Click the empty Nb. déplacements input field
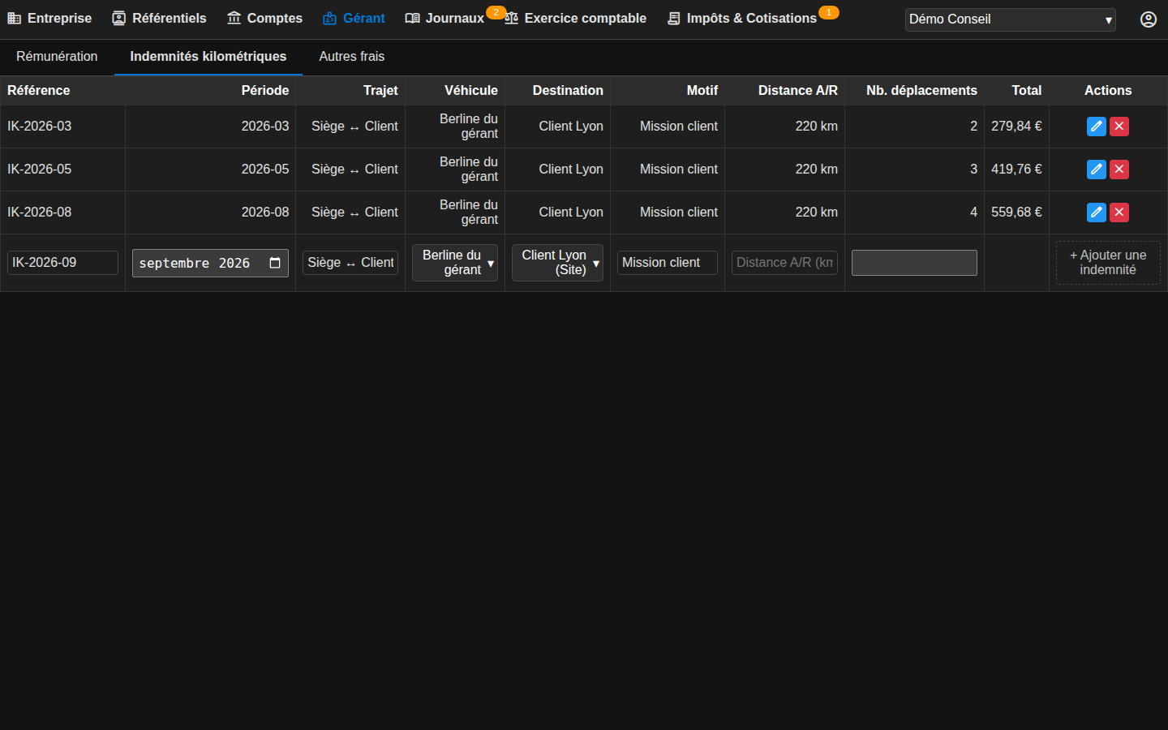Viewport: 1168px width, 730px height. point(914,263)
